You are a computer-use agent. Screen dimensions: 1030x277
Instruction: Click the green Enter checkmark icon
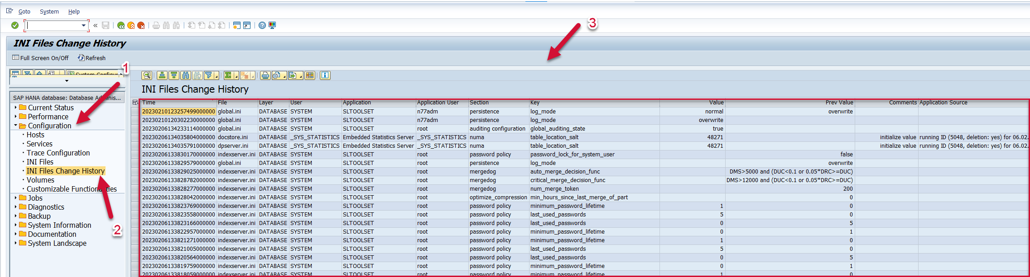[15, 25]
